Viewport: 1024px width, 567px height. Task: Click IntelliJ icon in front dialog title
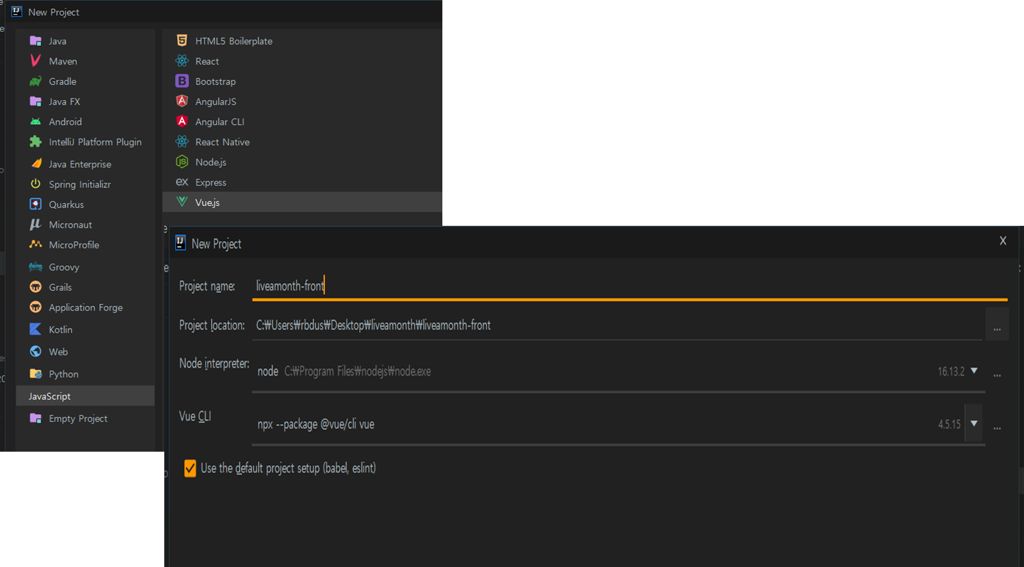[181, 243]
